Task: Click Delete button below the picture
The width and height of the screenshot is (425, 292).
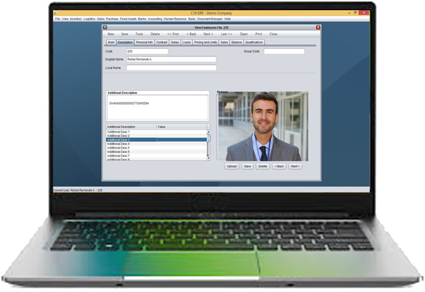Action: coord(262,166)
